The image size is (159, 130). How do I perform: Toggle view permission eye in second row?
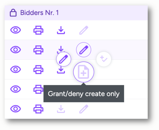pyautogui.click(x=15, y=50)
